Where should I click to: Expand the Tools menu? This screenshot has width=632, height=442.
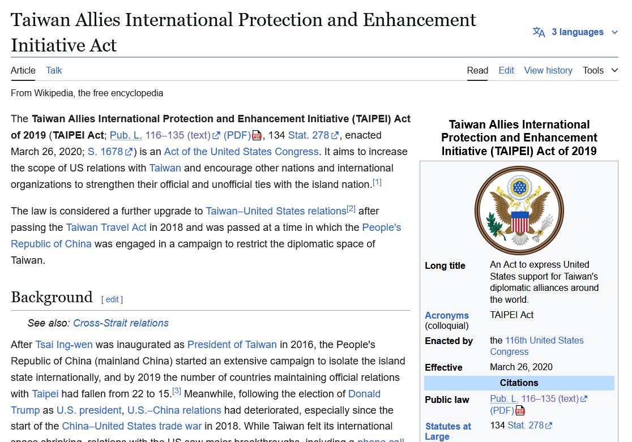tap(600, 71)
